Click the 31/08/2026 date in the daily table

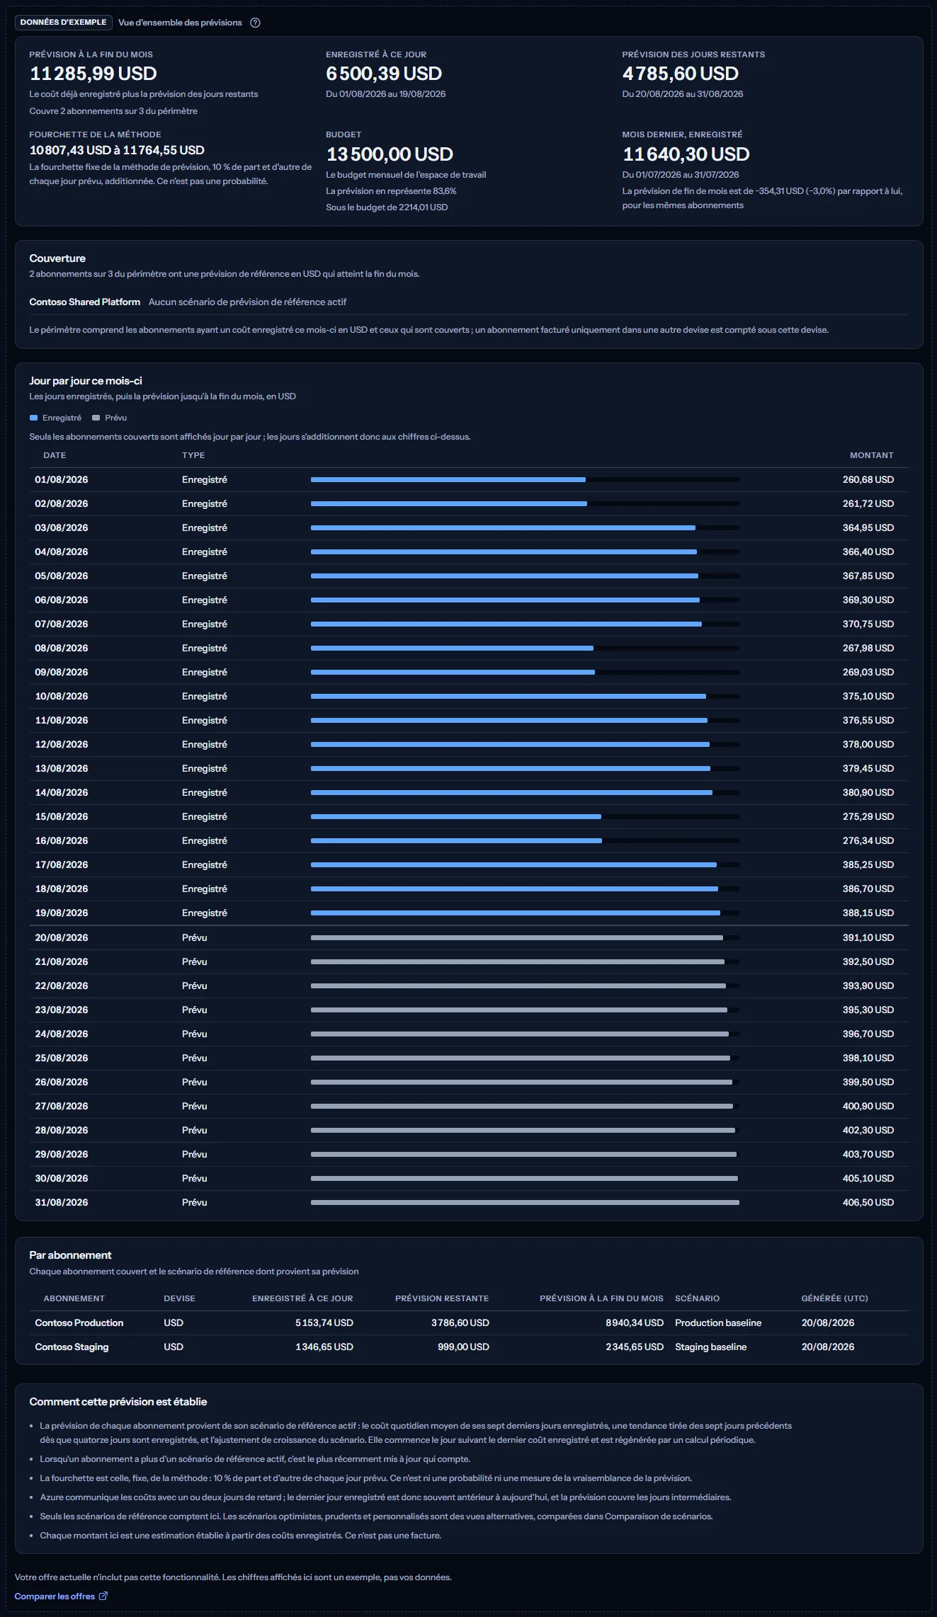tap(62, 1202)
